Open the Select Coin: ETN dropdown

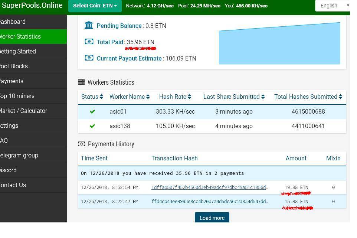(95, 6)
